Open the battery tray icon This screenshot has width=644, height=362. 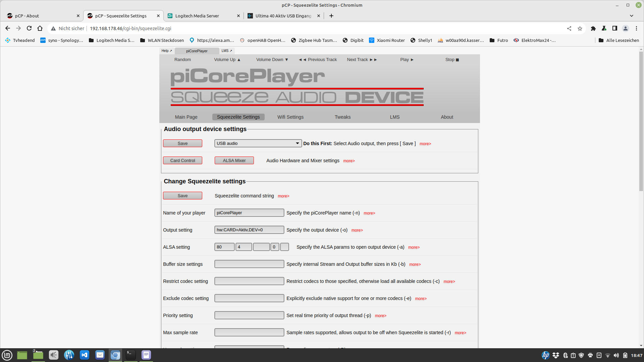[x=625, y=355]
